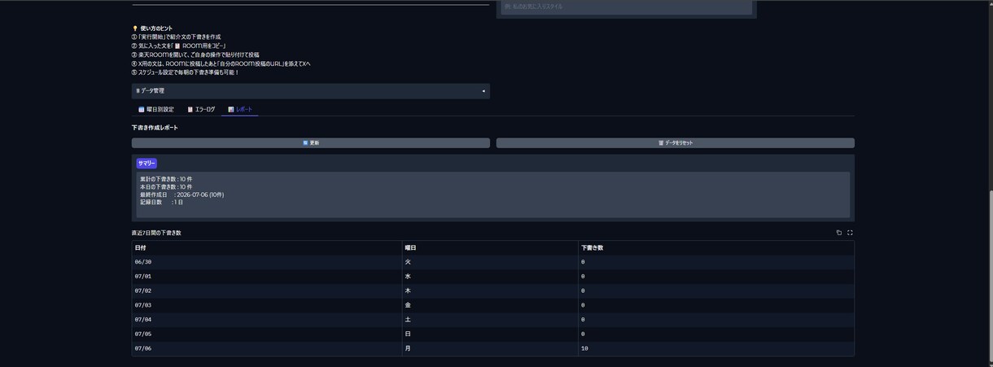The height and width of the screenshot is (367, 993).
Task: Click the サマリー label badge
Action: [x=147, y=164]
